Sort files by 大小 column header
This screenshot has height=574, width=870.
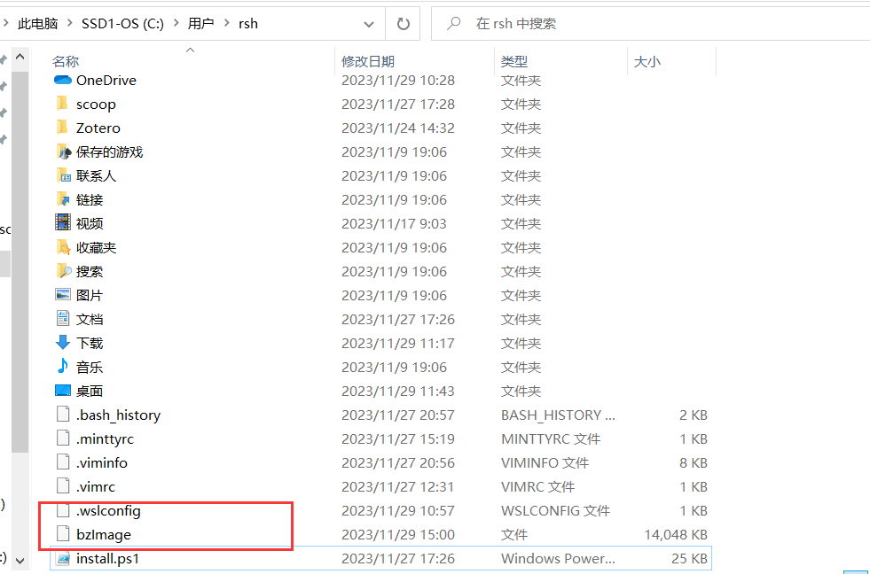point(647,61)
